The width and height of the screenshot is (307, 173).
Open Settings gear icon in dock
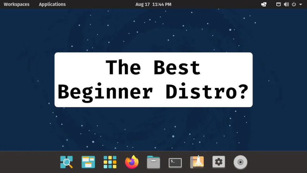219,162
